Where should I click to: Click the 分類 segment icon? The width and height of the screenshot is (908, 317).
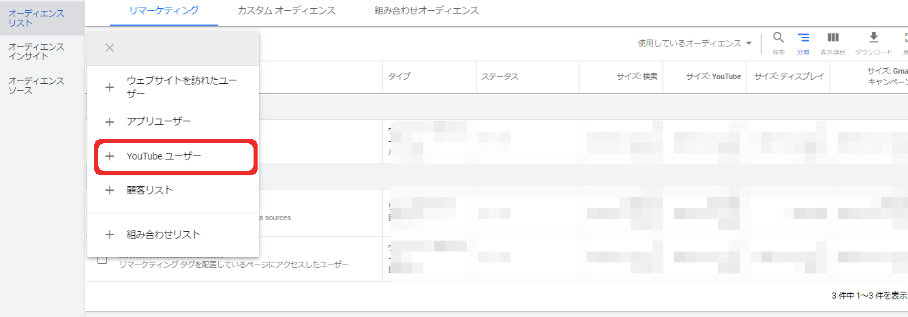pos(804,42)
